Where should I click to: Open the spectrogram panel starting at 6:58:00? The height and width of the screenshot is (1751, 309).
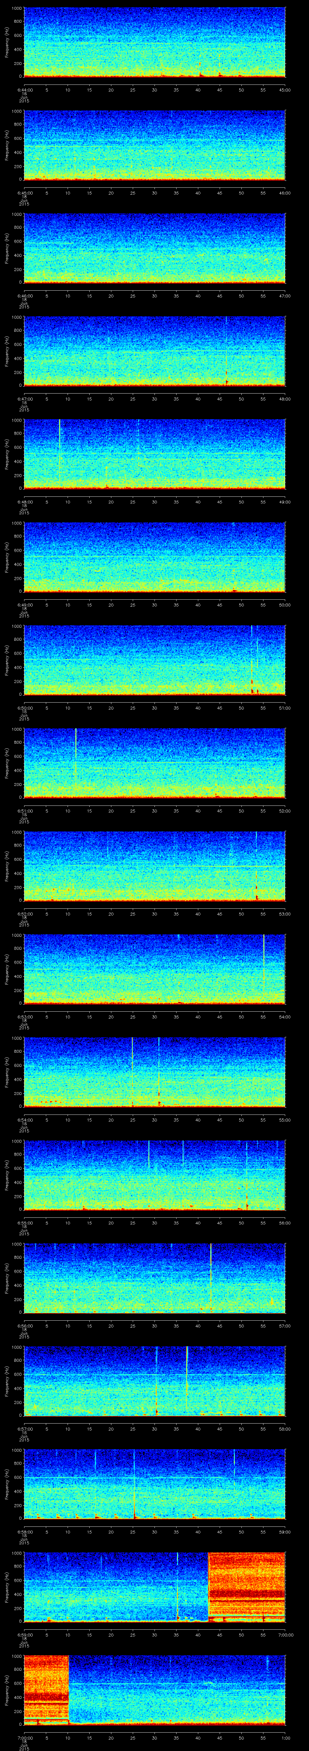pyautogui.click(x=154, y=1485)
